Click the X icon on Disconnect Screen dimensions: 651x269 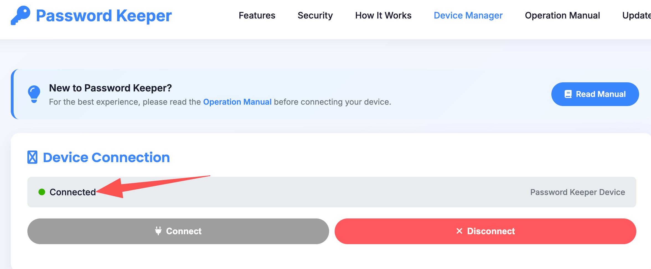[459, 231]
